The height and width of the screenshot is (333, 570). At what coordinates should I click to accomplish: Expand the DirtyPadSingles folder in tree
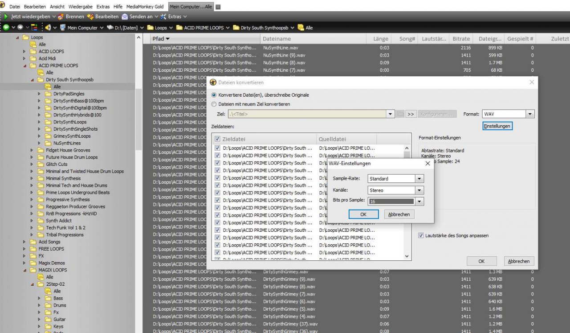39,94
